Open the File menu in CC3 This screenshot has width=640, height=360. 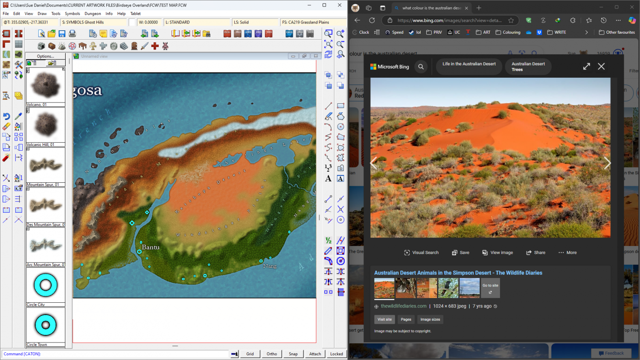pos(6,14)
